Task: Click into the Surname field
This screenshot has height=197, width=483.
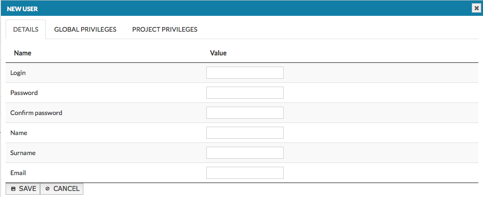Action: 245,153
